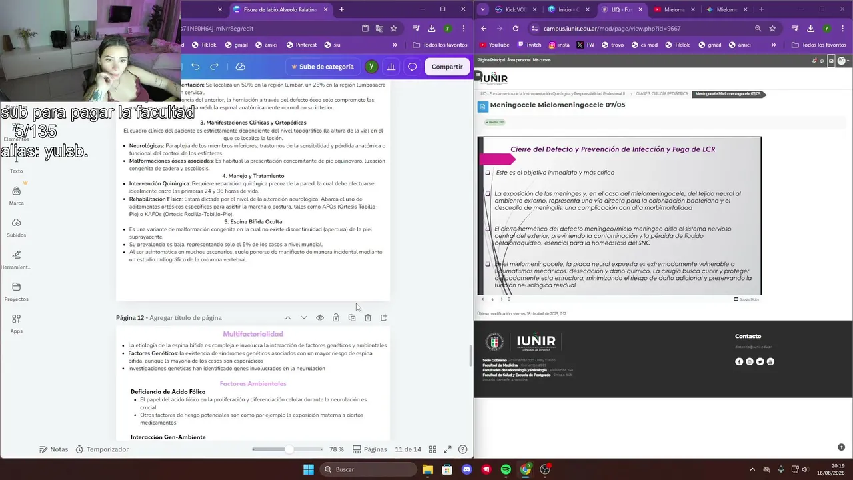
Task: Open Canva user avatar in editor header
Action: [x=371, y=67]
